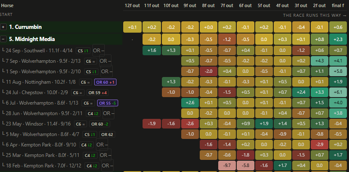Click the -2.9 cell in 6 Apr row

pos(319,145)
